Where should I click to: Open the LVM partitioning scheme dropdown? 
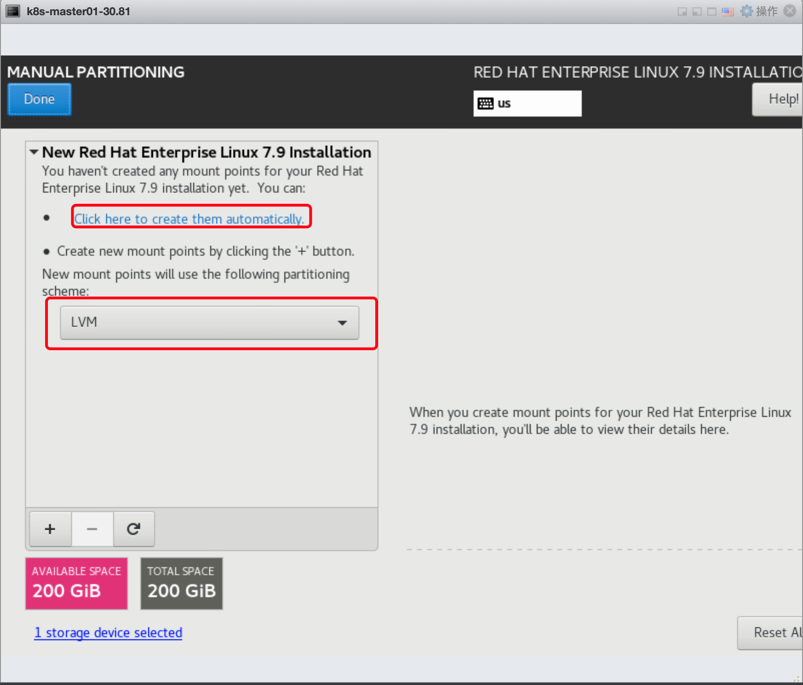(209, 323)
